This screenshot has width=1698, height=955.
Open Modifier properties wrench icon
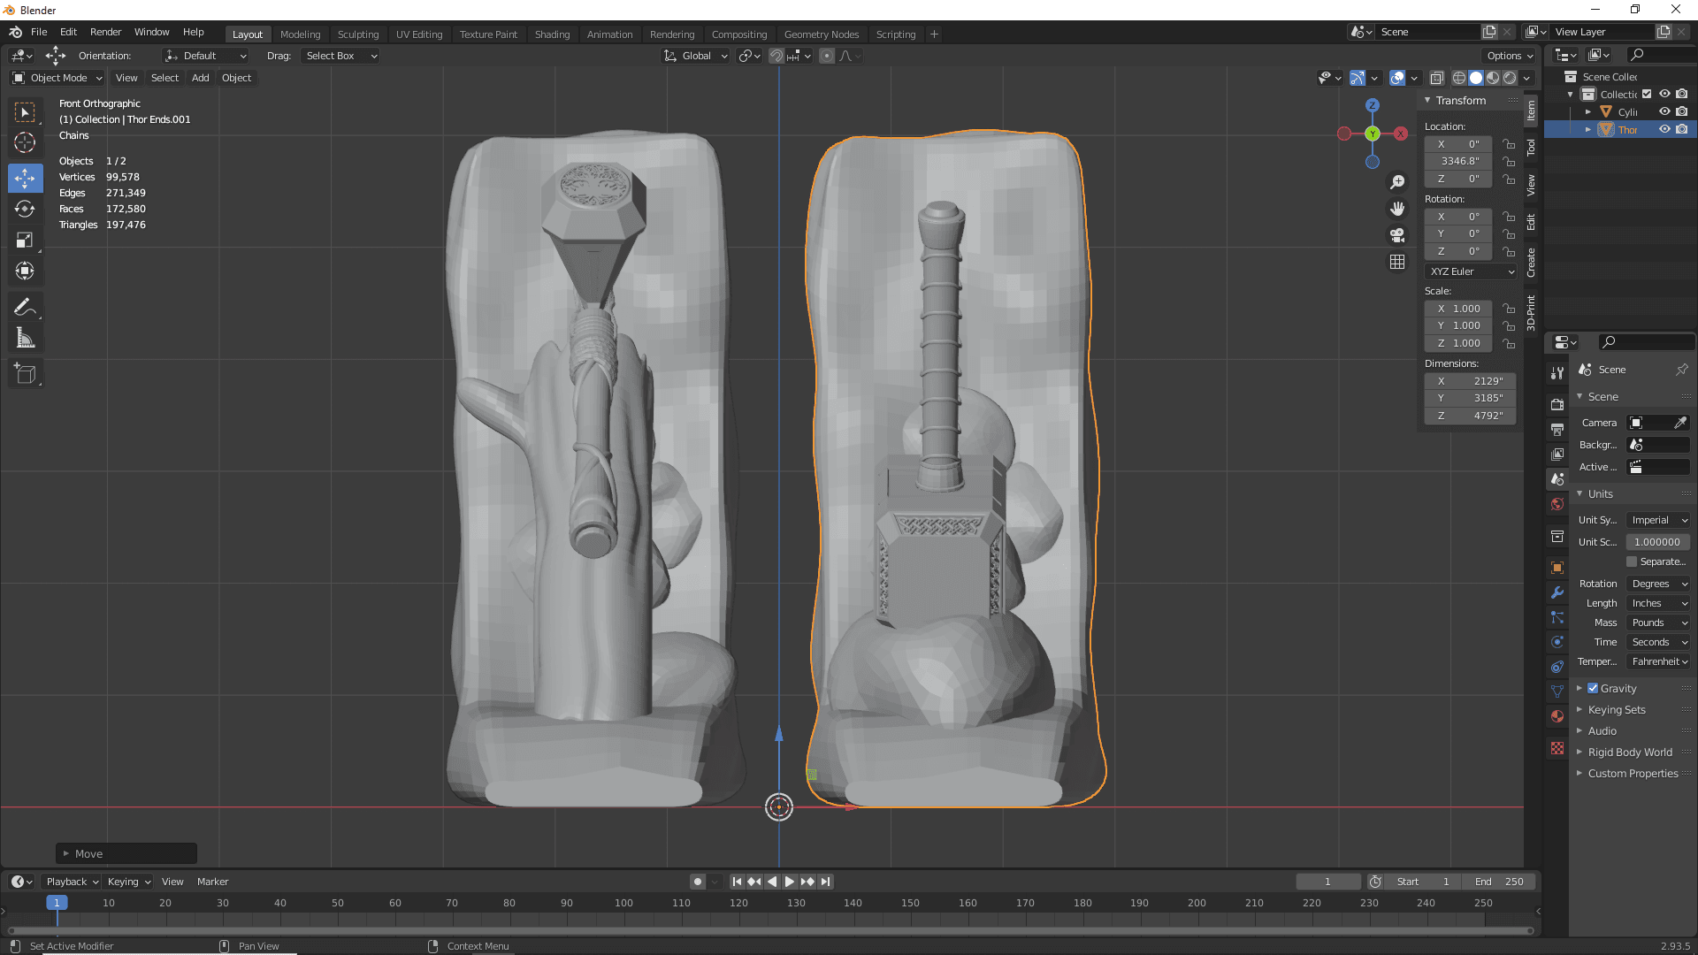(1557, 592)
